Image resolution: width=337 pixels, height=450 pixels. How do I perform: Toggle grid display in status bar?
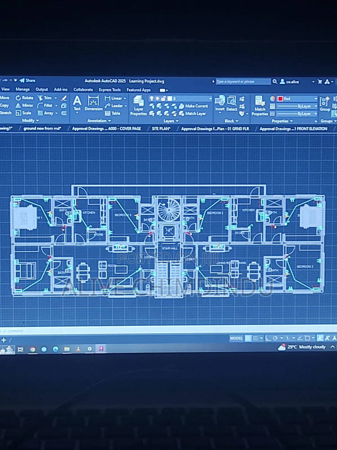point(248,338)
